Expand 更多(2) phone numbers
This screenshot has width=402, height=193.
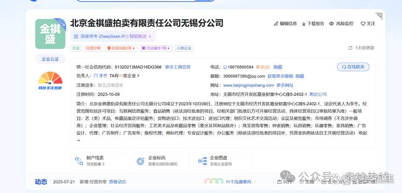click(263, 67)
